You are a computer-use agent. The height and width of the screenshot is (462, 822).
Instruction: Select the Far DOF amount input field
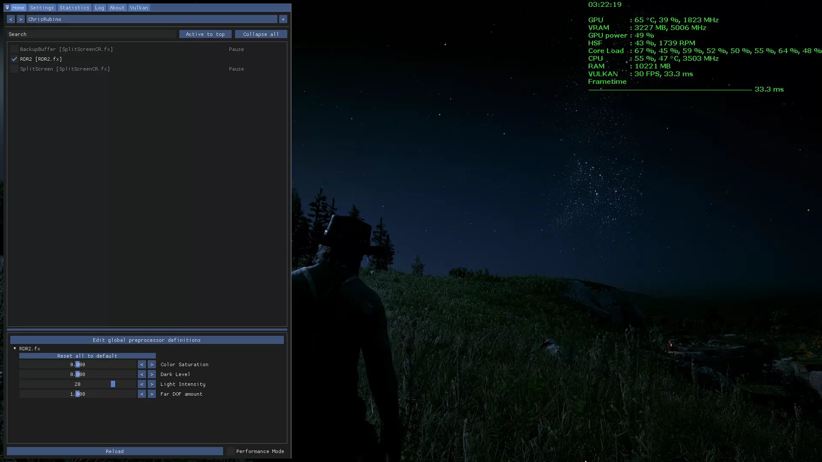point(77,394)
